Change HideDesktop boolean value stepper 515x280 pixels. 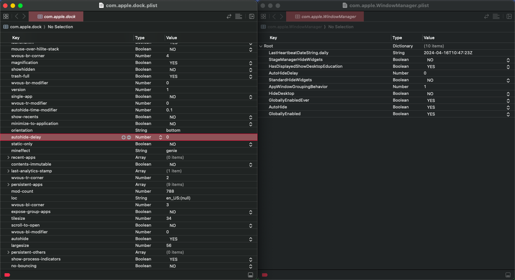(508, 94)
